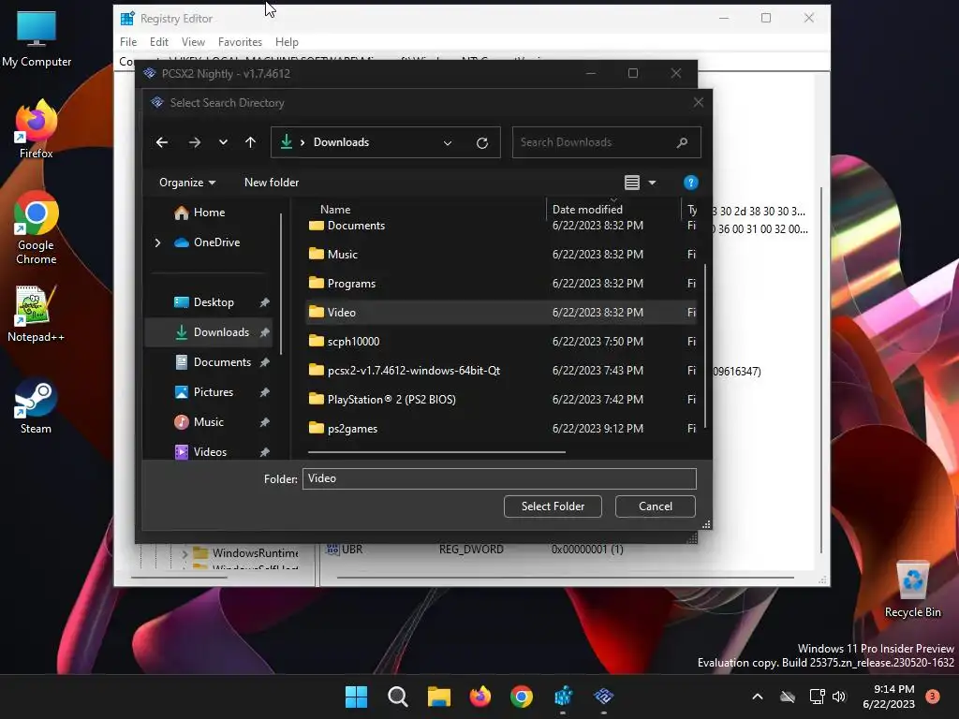Open Registry Editor Favorites menu

pyautogui.click(x=240, y=42)
